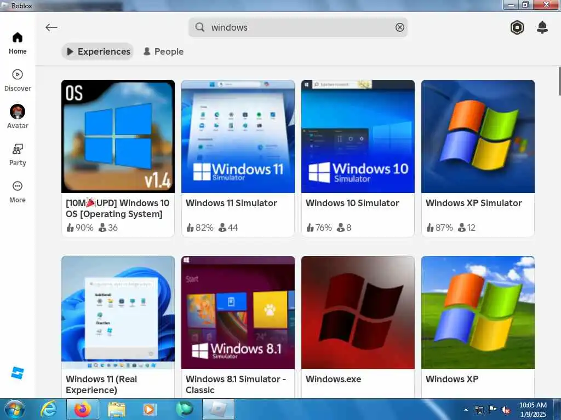Screen dimensions: 561x420
Task: Open Windows Media Player in taskbar
Action: point(149,410)
